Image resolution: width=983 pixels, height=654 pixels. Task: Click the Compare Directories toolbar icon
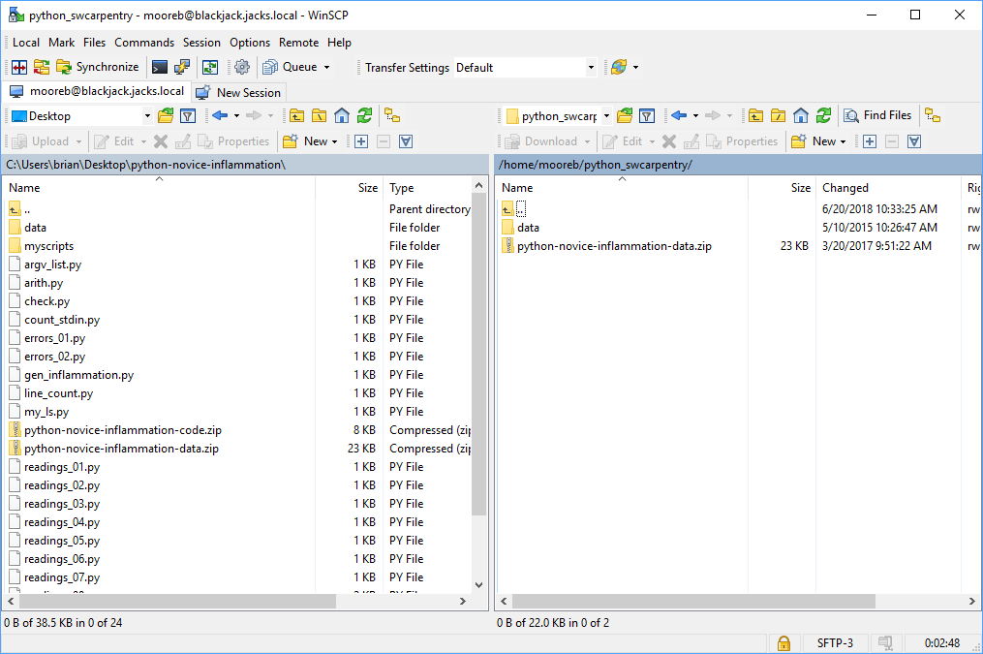point(19,67)
